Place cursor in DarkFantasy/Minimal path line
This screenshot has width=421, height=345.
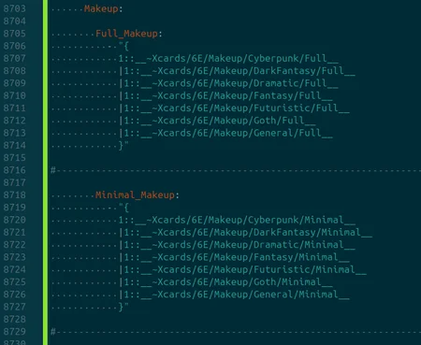tap(246, 233)
